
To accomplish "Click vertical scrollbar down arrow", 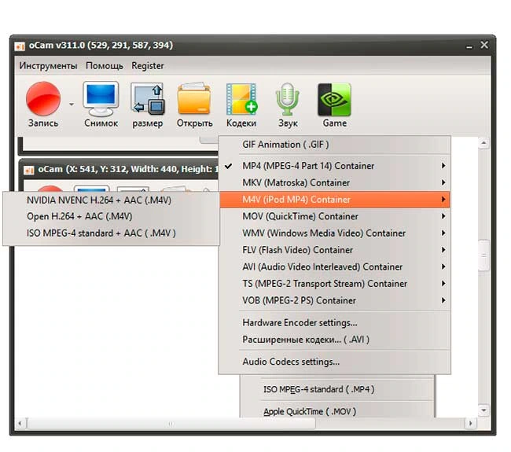I will click(x=483, y=410).
